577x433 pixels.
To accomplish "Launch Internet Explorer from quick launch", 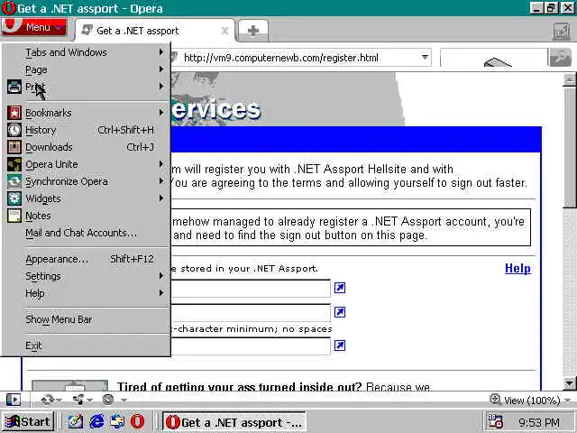I will (96, 421).
